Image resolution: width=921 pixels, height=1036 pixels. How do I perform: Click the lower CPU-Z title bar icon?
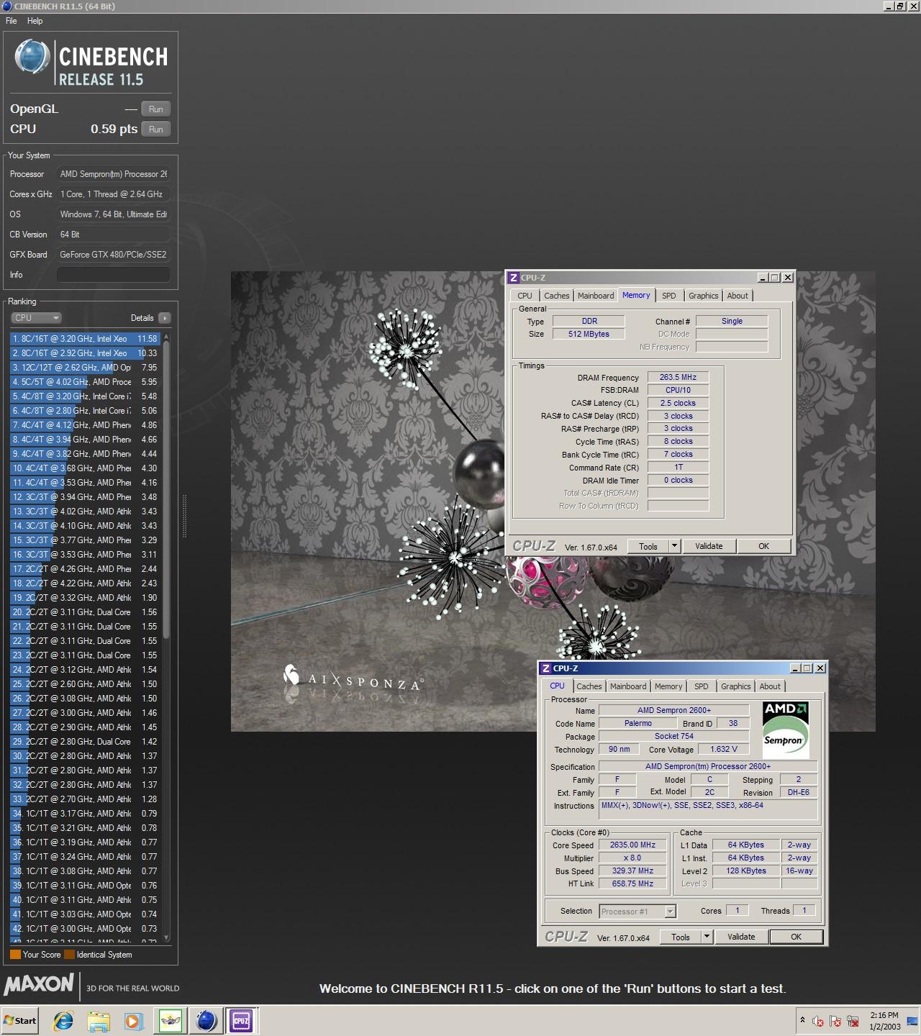pyautogui.click(x=546, y=668)
